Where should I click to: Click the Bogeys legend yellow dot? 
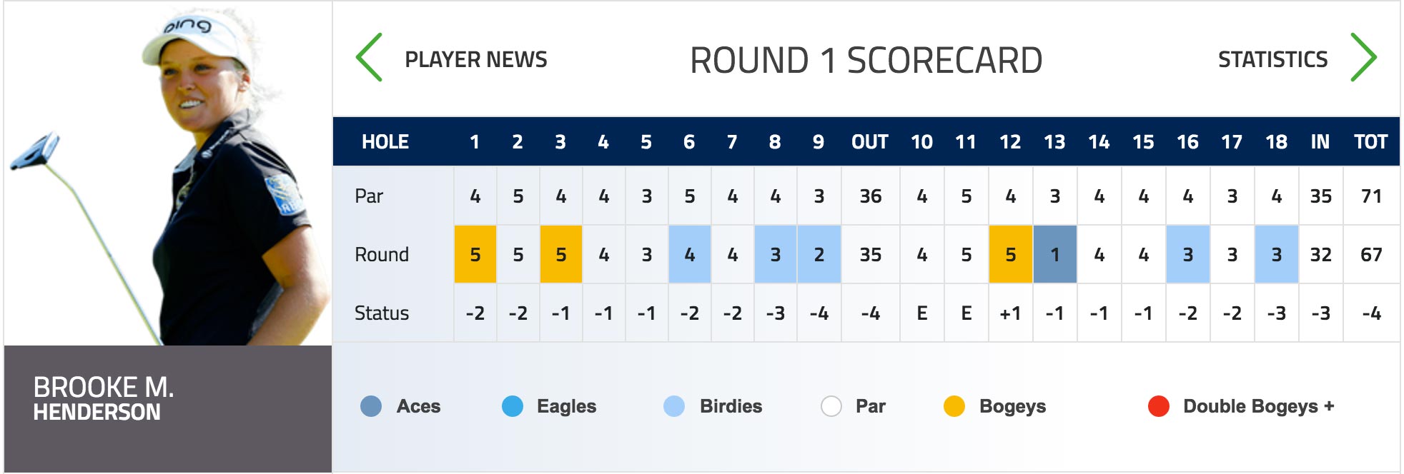[954, 406]
